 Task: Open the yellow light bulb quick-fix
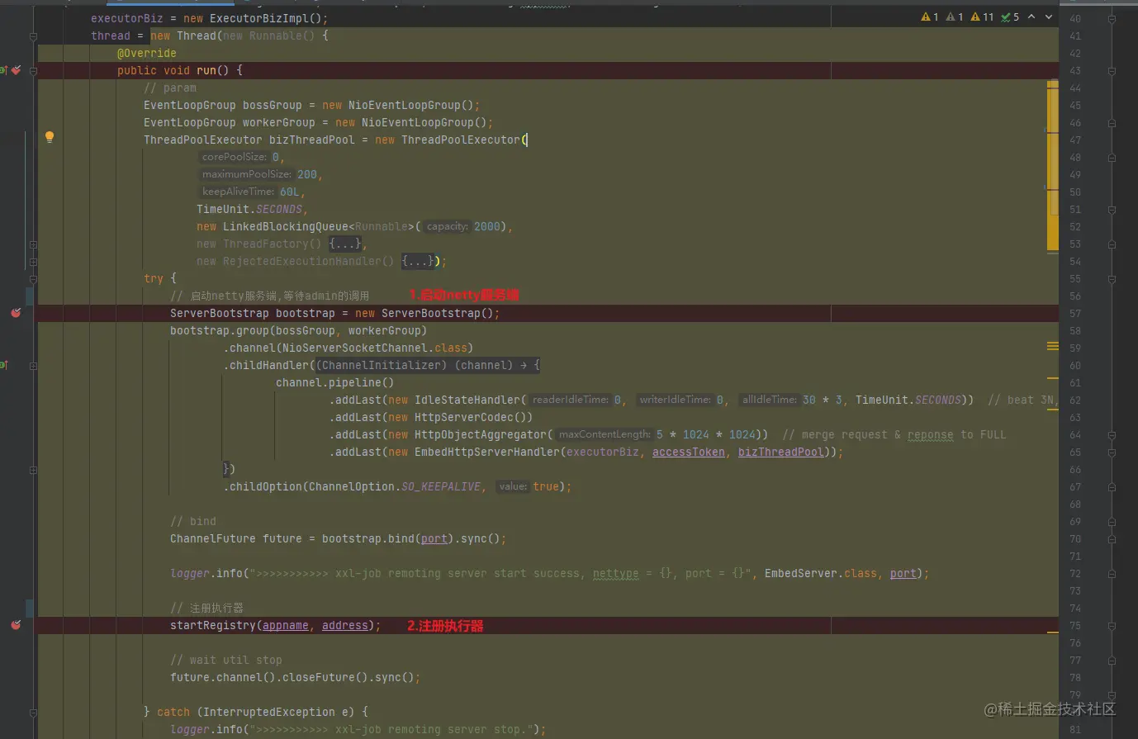(50, 137)
